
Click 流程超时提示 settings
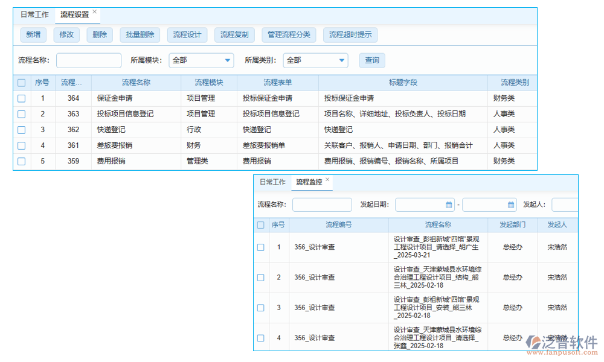350,34
